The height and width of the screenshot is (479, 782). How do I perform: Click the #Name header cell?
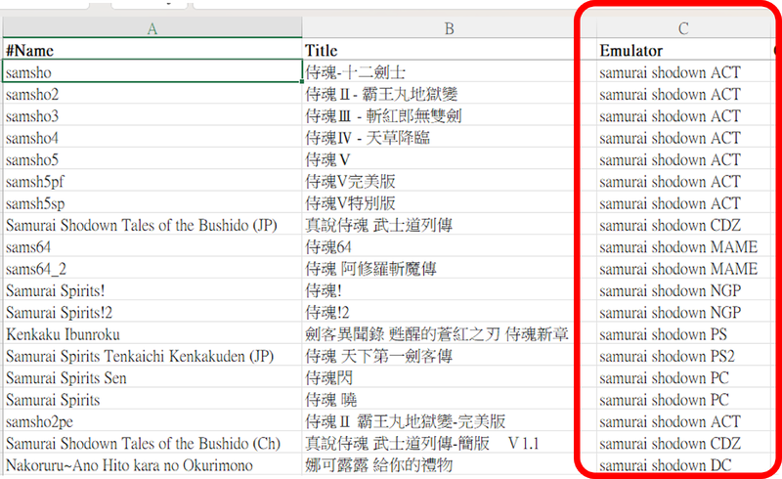152,50
